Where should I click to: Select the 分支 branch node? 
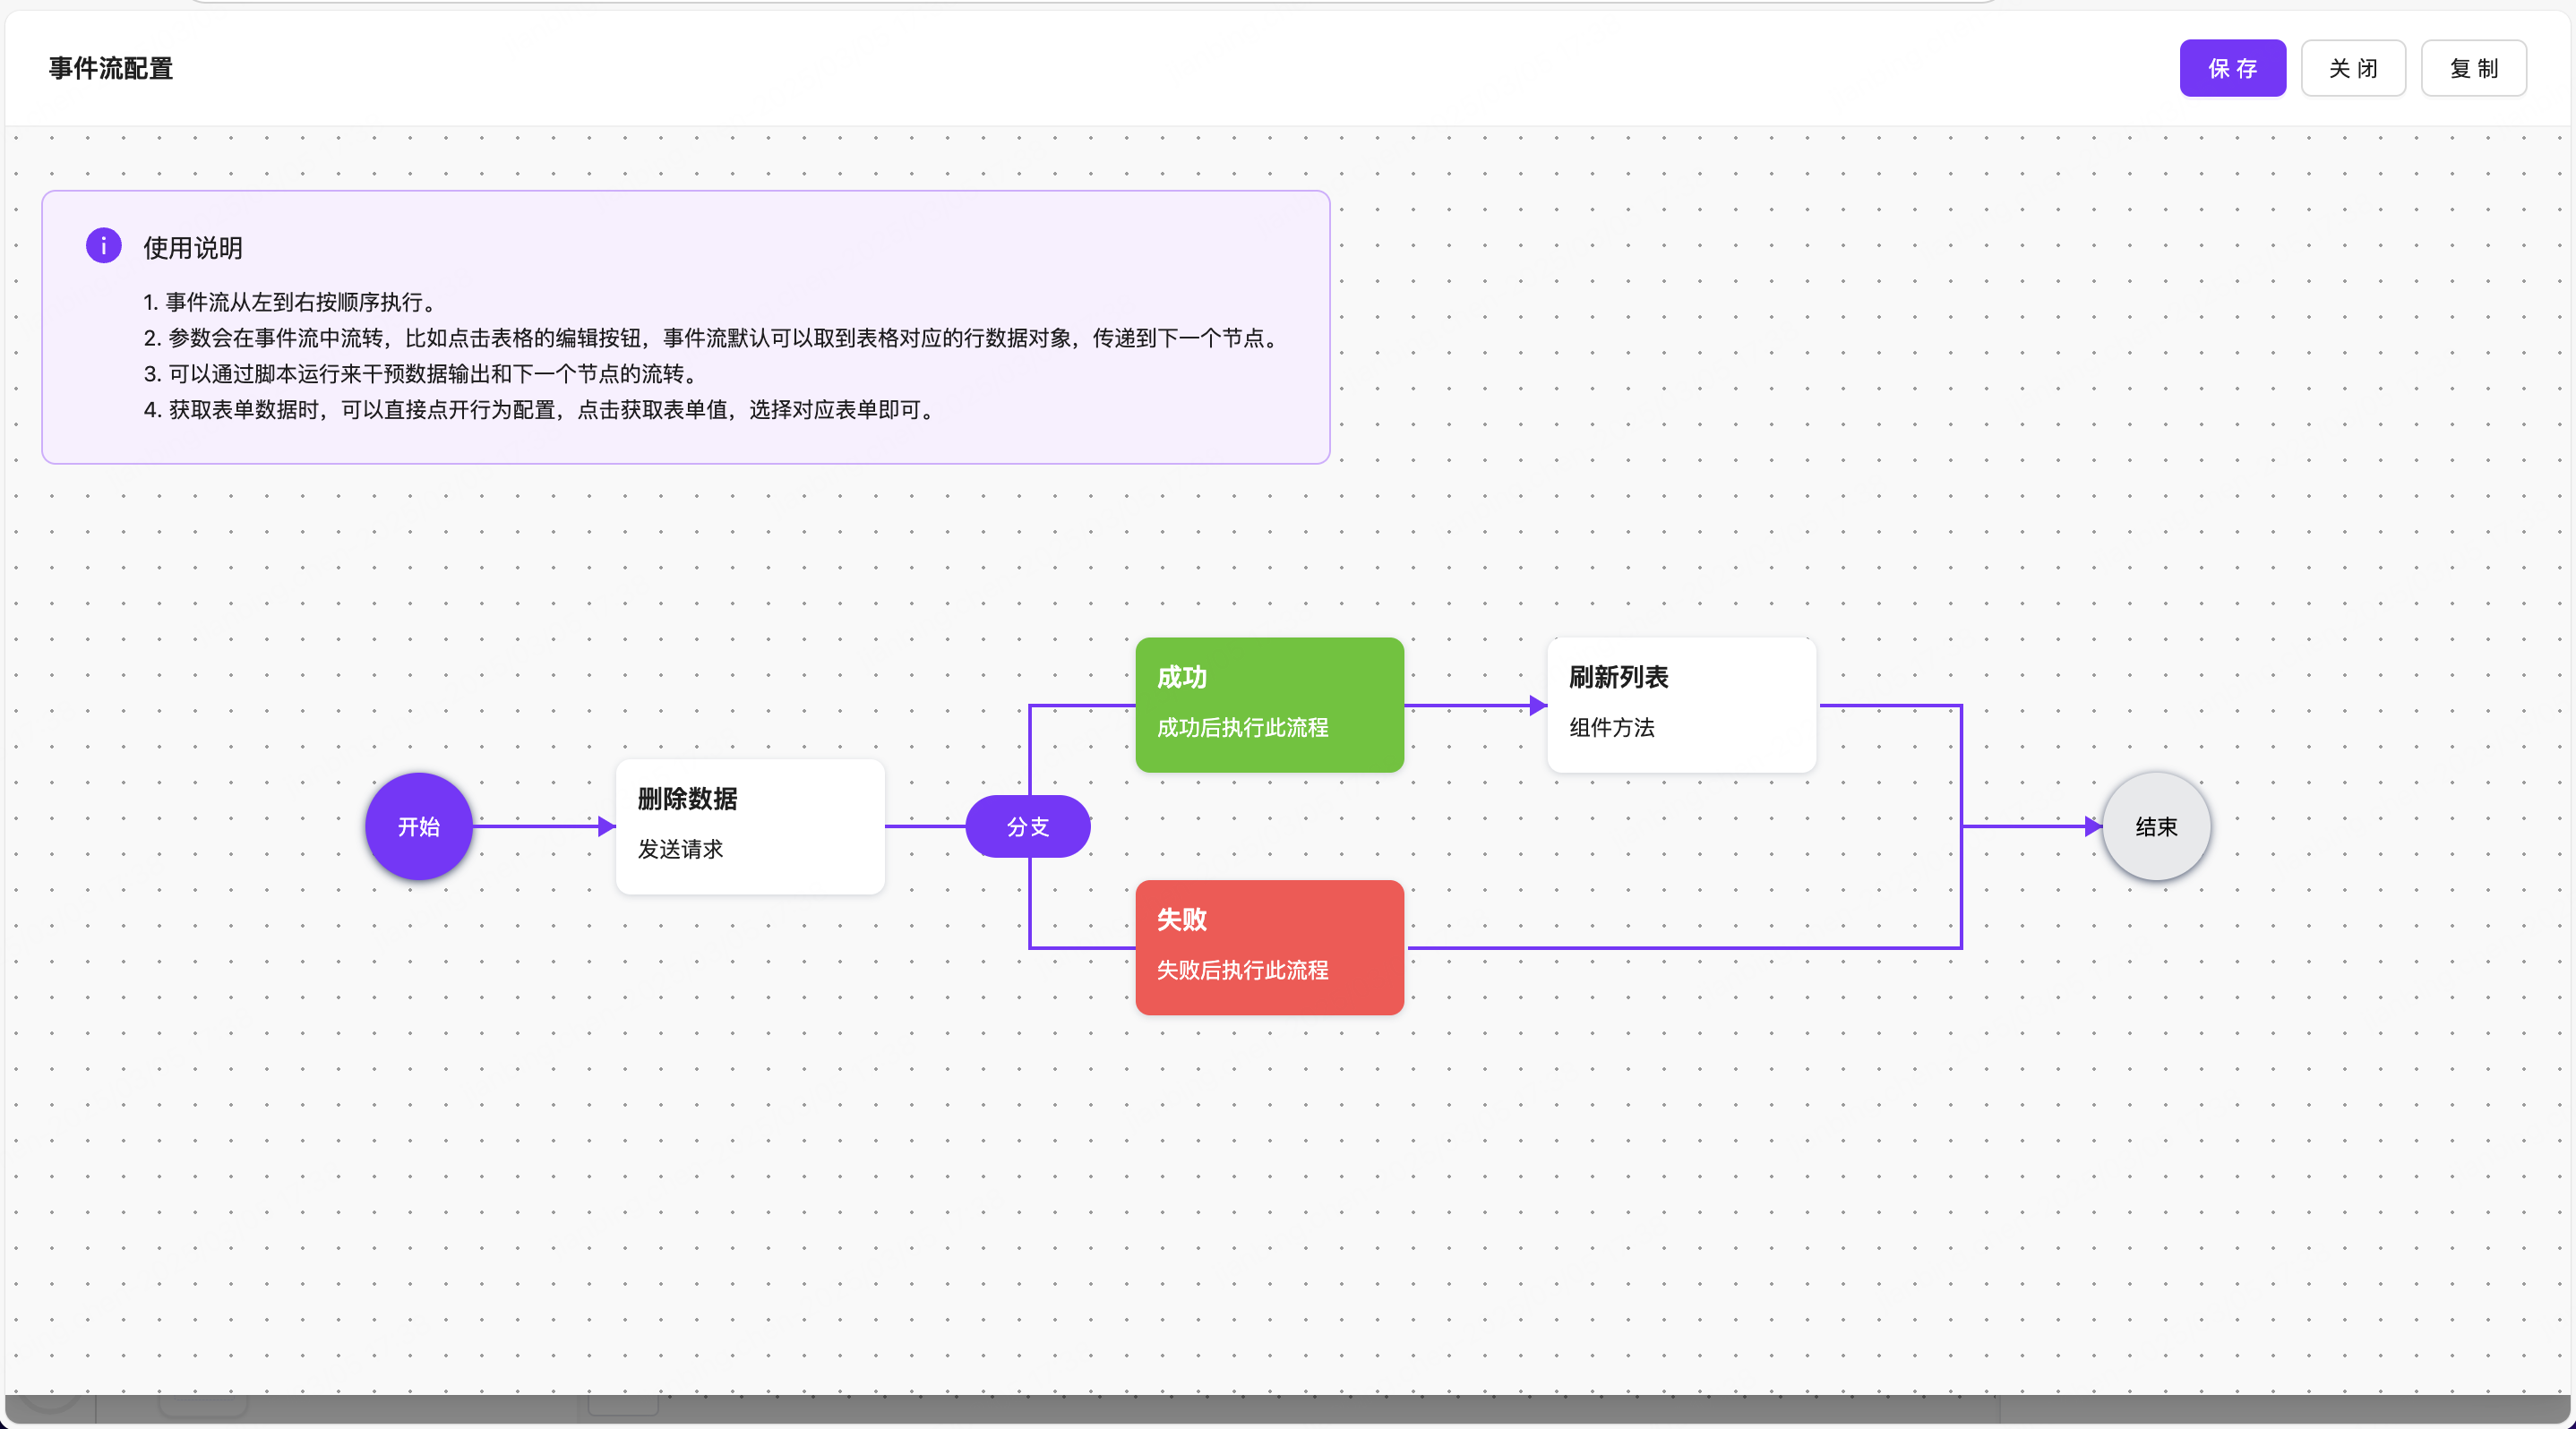coord(1028,826)
